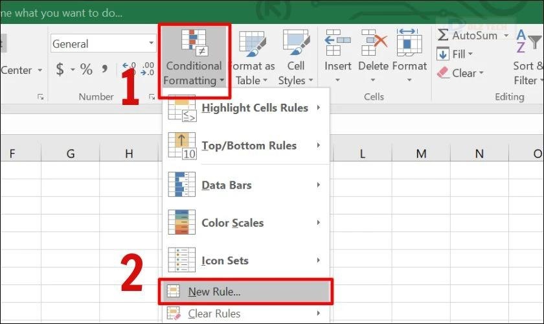This screenshot has width=544, height=324.
Task: Select column F header
Action: click(x=21, y=153)
